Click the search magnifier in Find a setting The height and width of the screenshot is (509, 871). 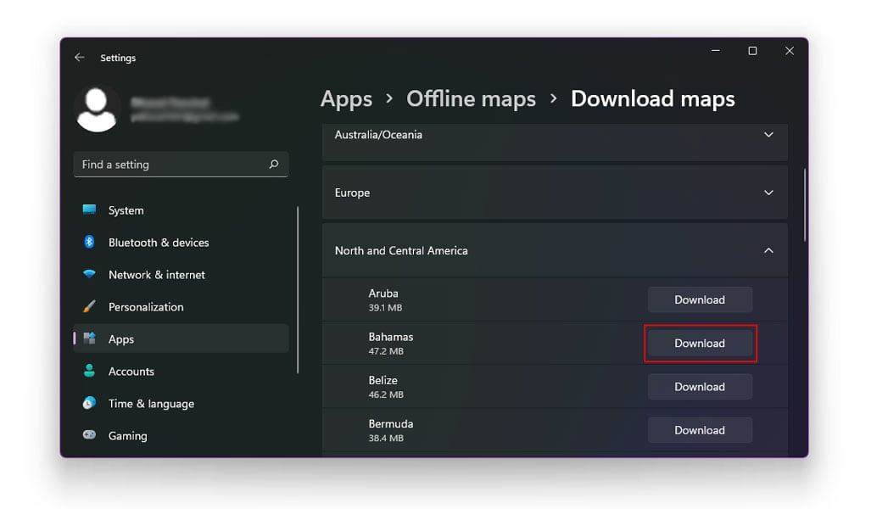click(x=272, y=164)
